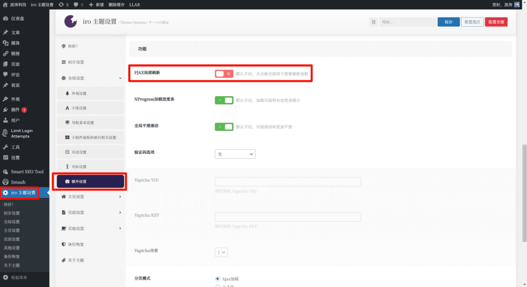Screen dimensions: 527x287
Task: Click the 工具 wrench icon
Action: [5, 147]
